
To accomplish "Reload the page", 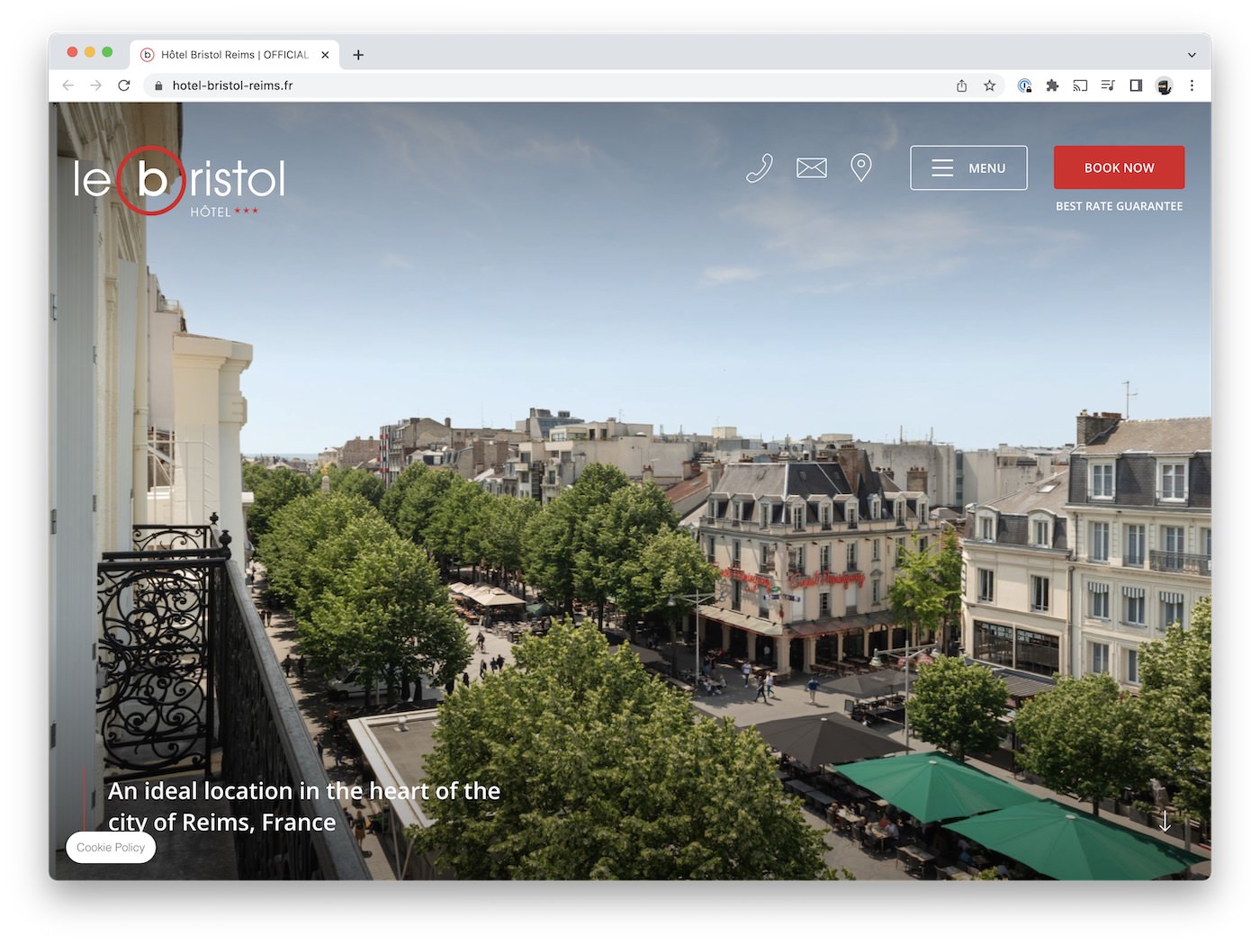I will [x=124, y=85].
